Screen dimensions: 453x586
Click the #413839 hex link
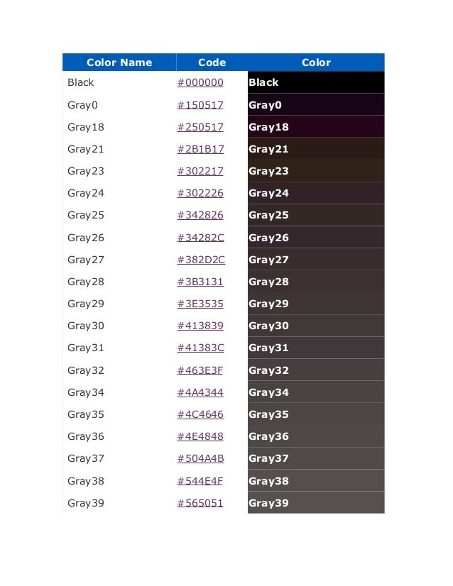[200, 326]
